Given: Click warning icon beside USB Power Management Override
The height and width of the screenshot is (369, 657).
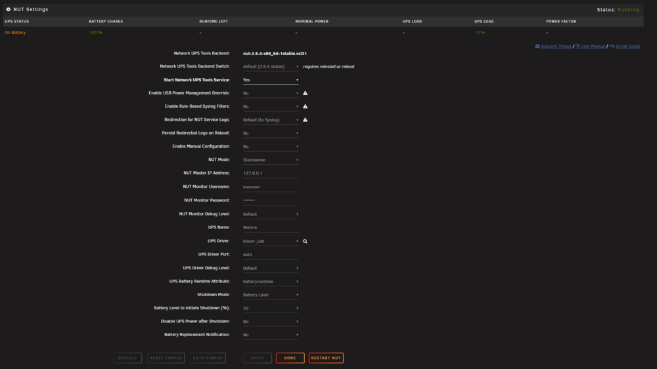Looking at the screenshot, I should 305,93.
